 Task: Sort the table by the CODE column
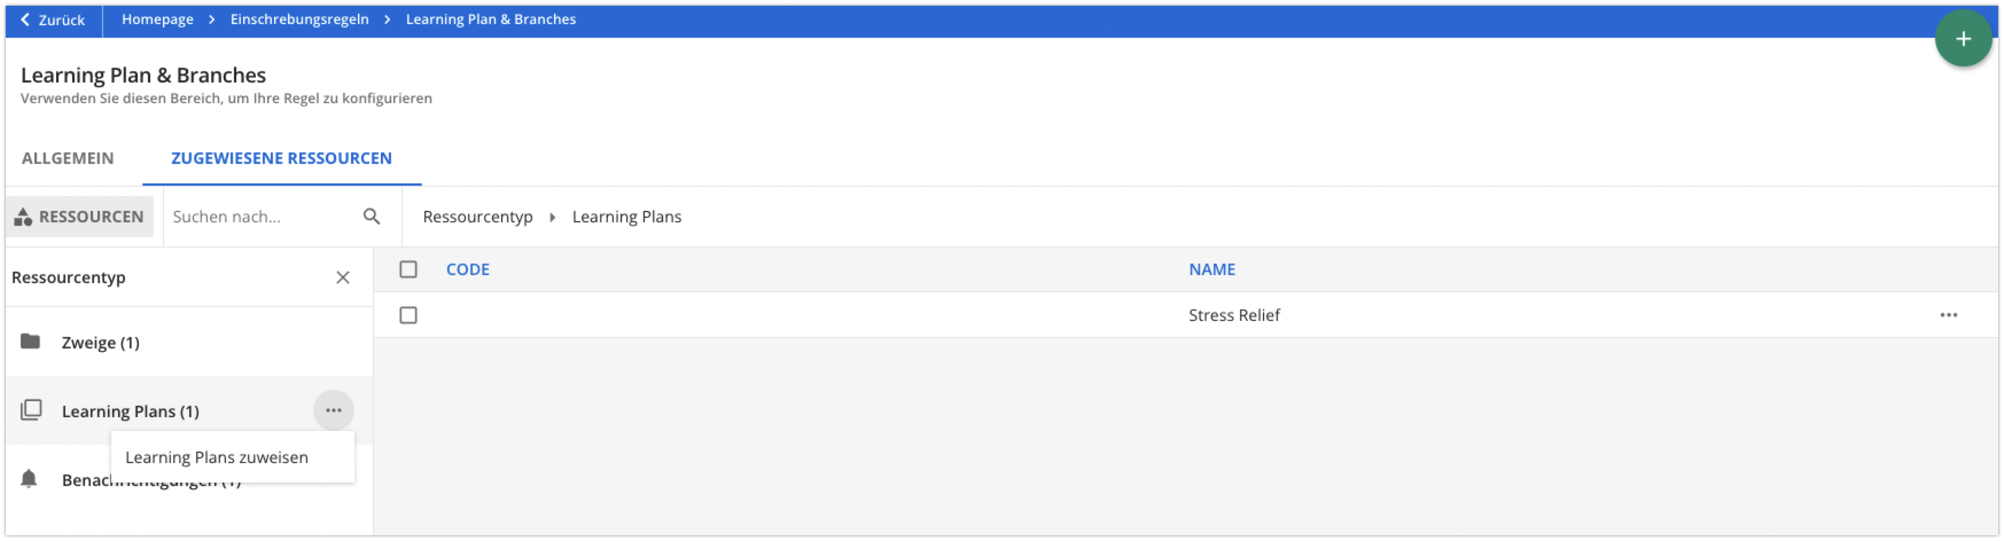point(467,270)
